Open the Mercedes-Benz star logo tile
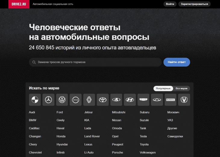 coord(49,100)
